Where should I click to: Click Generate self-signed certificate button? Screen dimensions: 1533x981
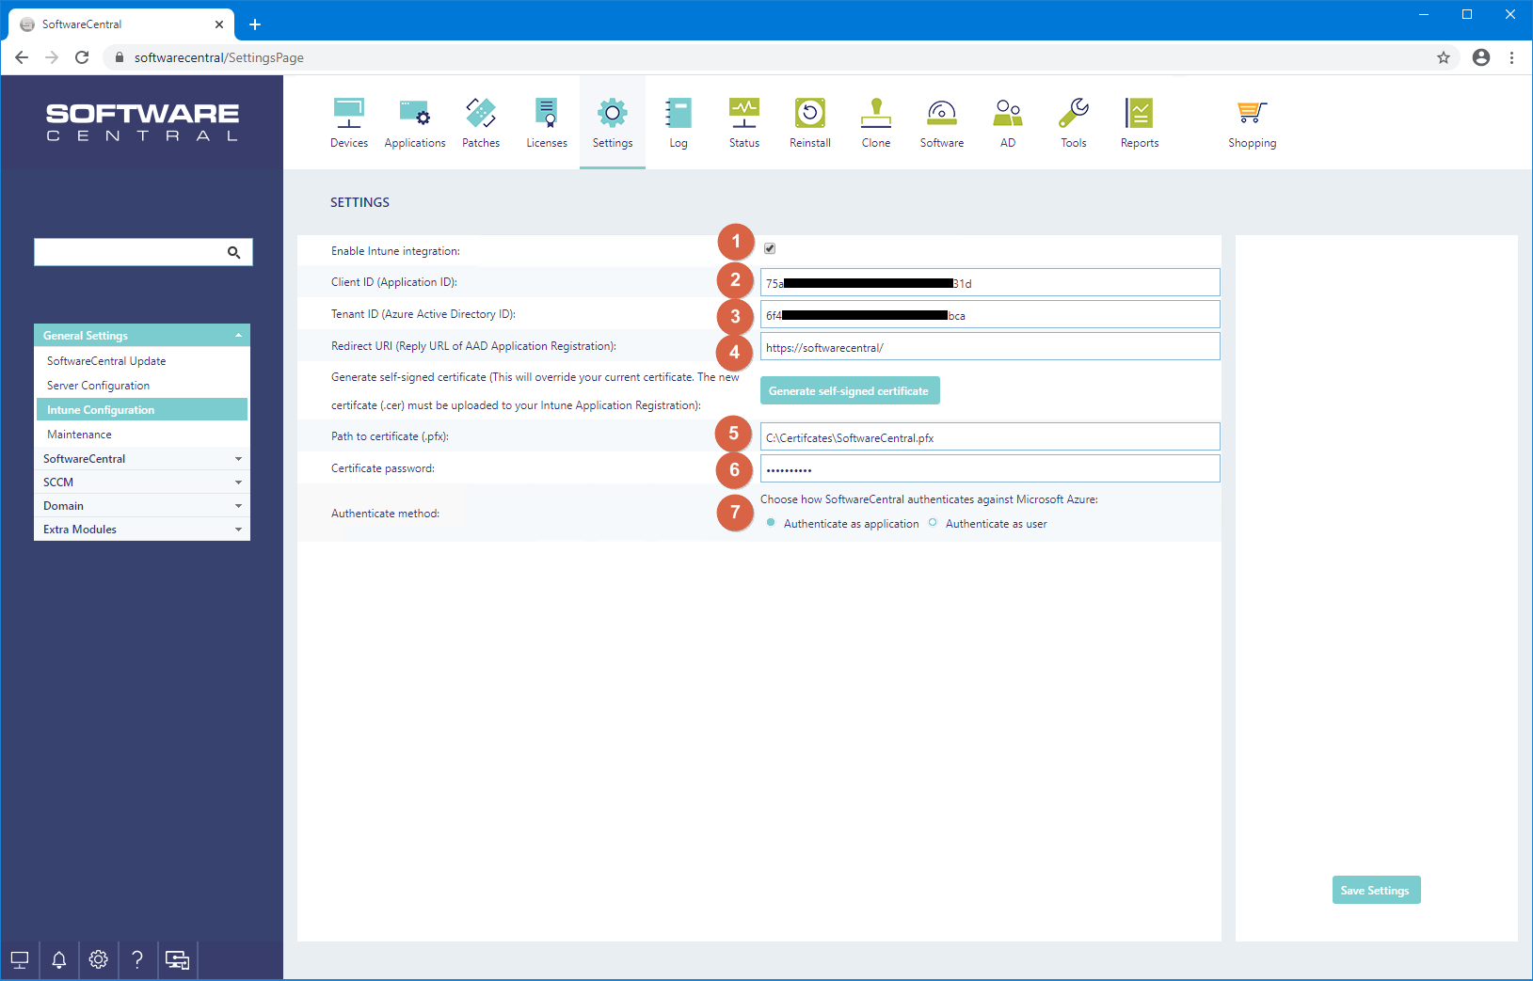(849, 391)
